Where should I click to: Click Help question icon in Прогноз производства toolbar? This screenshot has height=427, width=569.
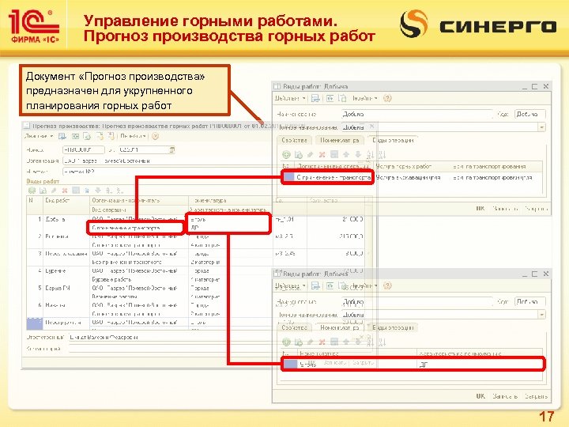155,137
